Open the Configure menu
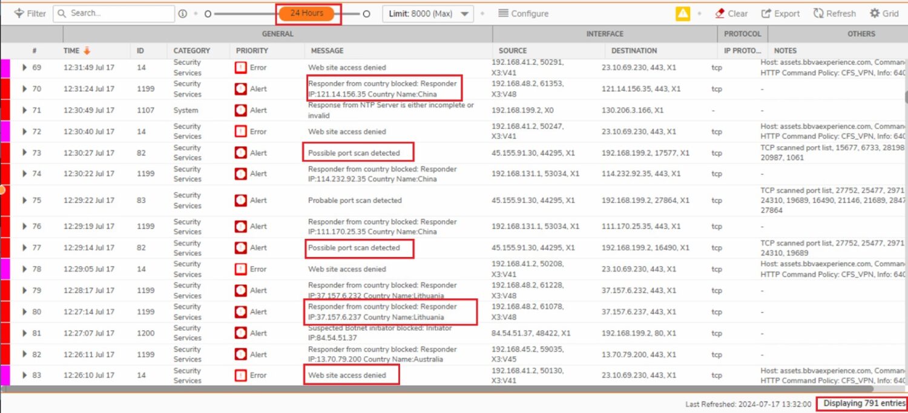This screenshot has width=908, height=413. 523,13
